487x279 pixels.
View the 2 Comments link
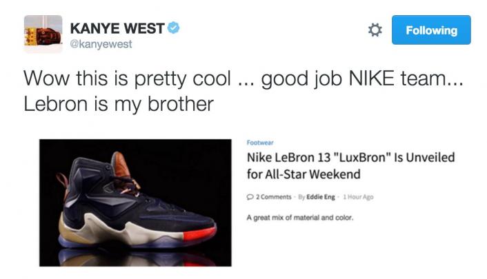273,197
